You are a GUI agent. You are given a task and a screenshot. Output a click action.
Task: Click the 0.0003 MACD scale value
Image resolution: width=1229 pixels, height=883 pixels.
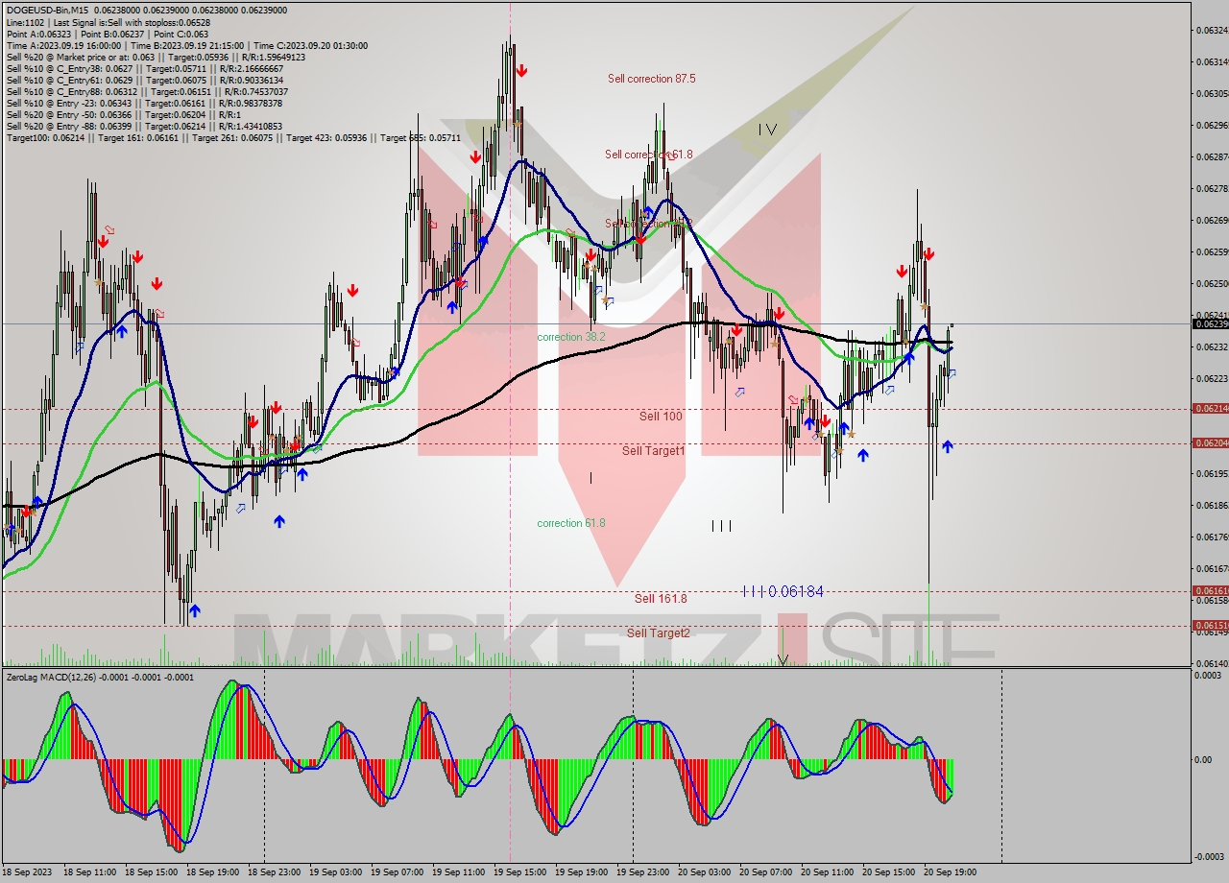[x=1207, y=676]
